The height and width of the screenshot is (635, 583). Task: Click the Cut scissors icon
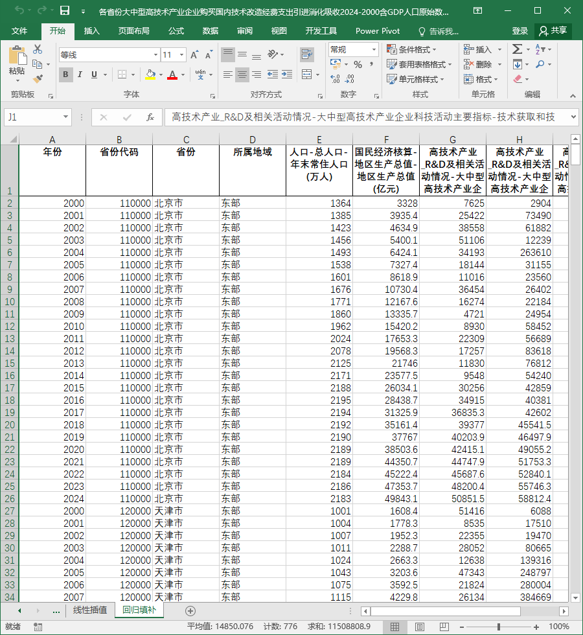pyautogui.click(x=38, y=49)
